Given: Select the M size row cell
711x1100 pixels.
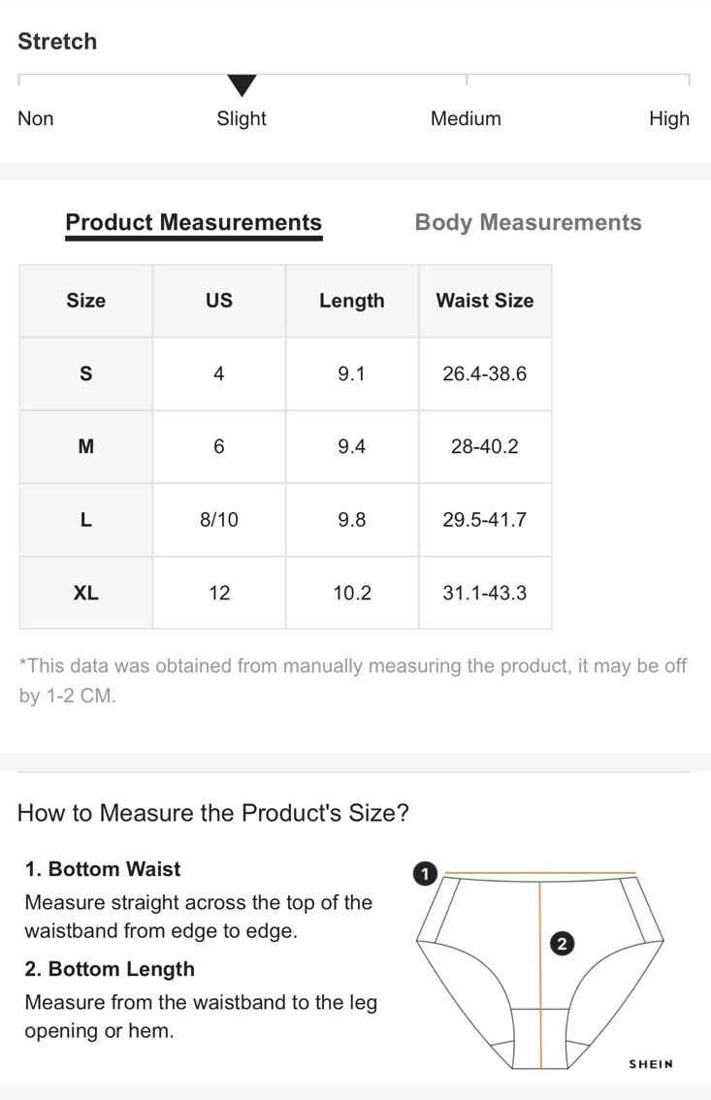Looking at the screenshot, I should click(86, 447).
